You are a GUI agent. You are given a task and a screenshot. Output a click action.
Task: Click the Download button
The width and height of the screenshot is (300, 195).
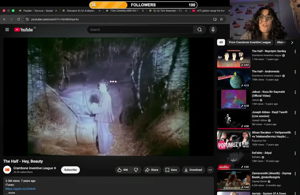click(193, 170)
